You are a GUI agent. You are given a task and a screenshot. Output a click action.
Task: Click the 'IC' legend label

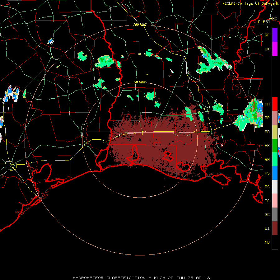pos(267,201)
